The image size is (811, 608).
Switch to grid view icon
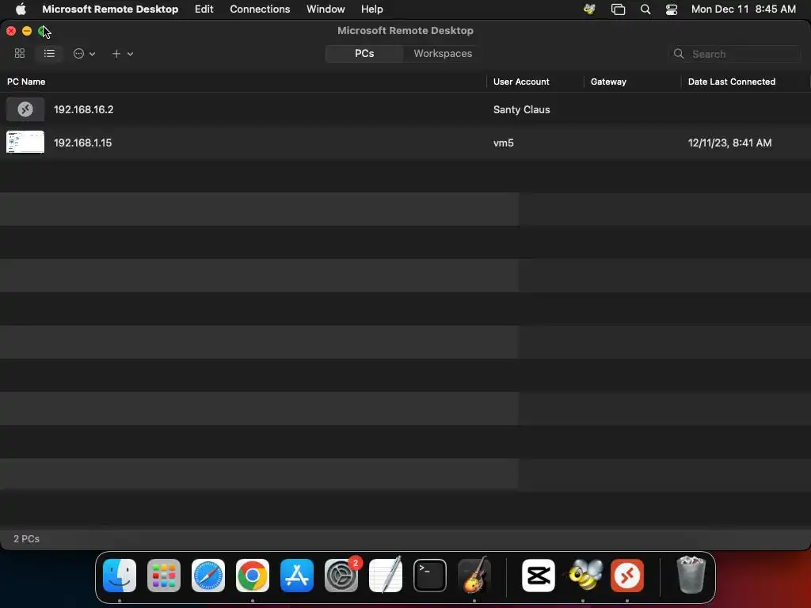point(20,53)
